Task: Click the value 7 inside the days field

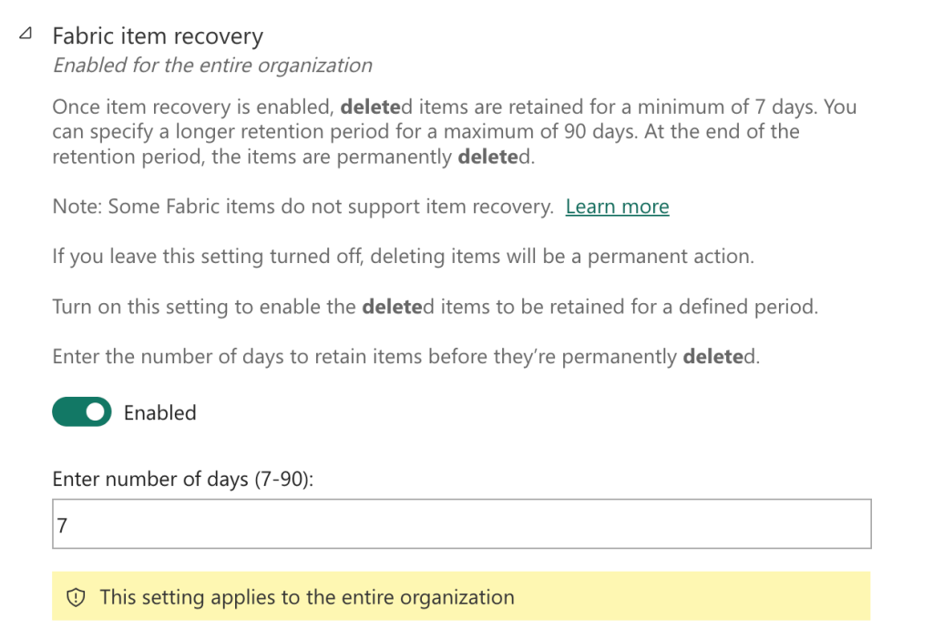Action: tap(63, 525)
